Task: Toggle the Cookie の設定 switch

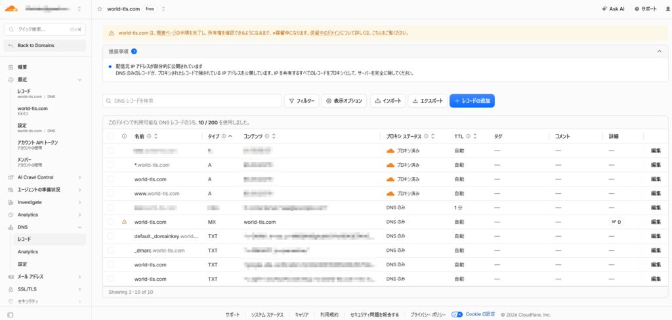Action: [457, 315]
